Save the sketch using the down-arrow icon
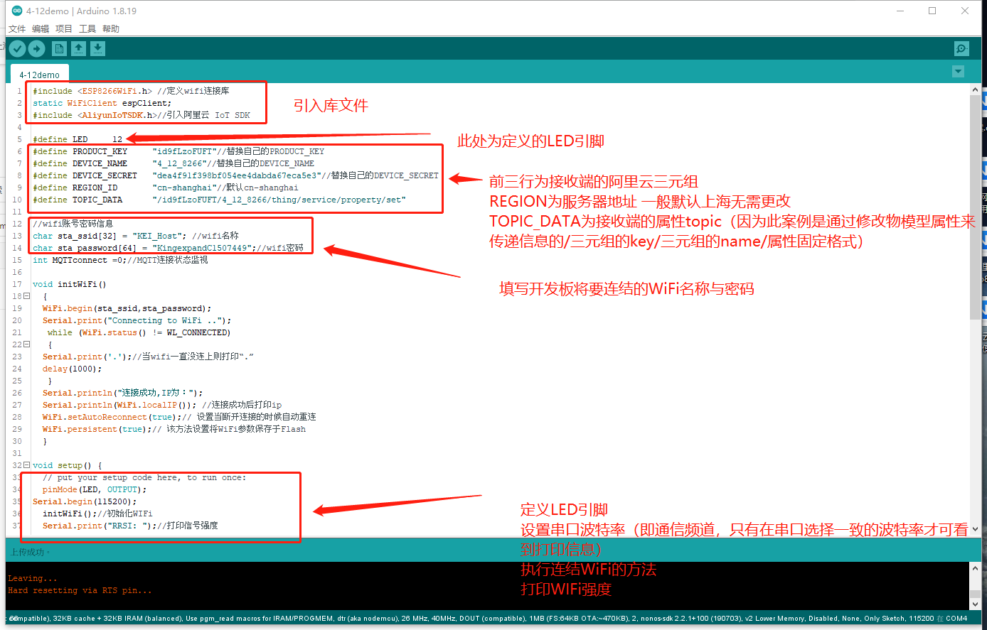Screen dimensions: 987x630 pos(97,48)
